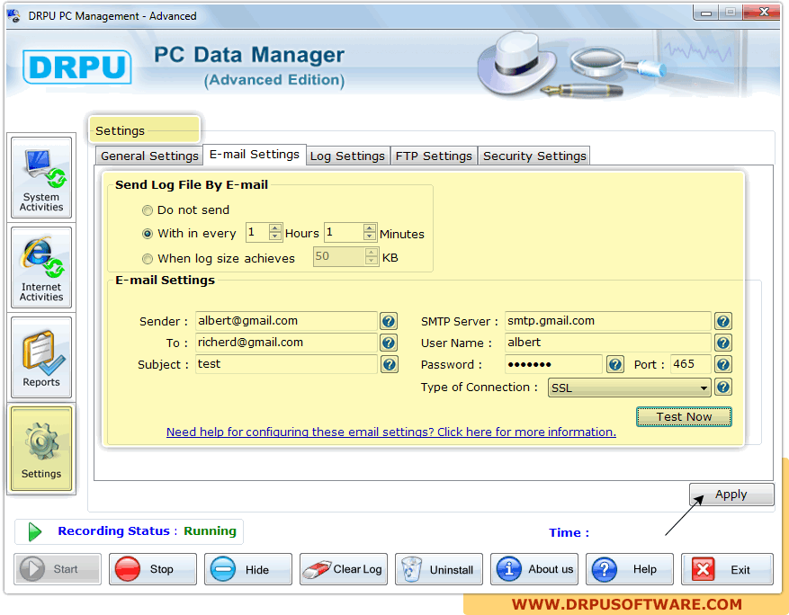The width and height of the screenshot is (789, 615).
Task: Click the app icon in title bar
Action: click(14, 15)
